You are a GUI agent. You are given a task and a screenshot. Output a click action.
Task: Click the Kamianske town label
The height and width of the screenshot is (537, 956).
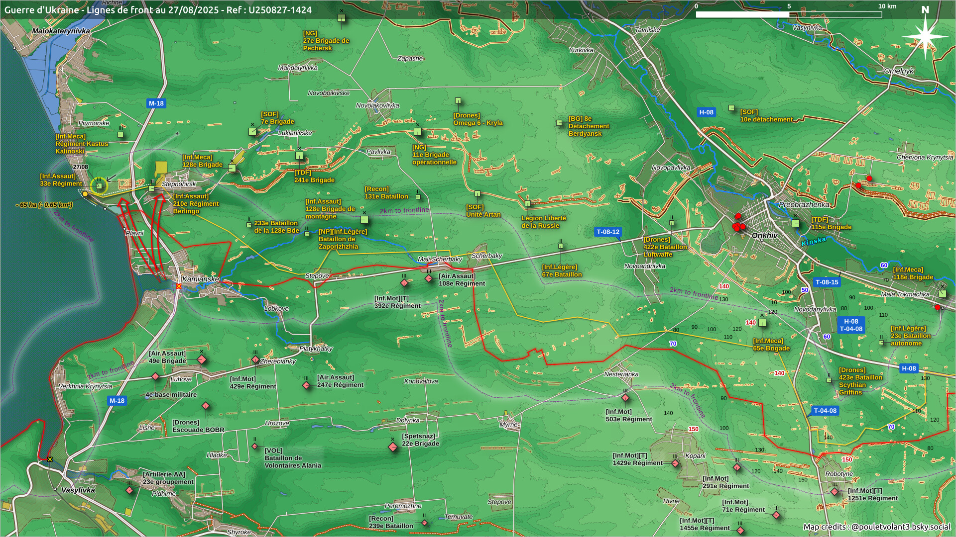[200, 279]
